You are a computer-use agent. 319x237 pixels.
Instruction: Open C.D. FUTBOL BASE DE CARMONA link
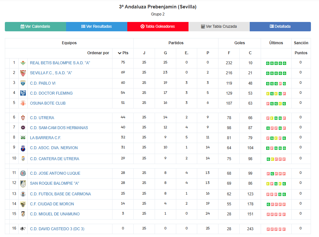point(61,194)
